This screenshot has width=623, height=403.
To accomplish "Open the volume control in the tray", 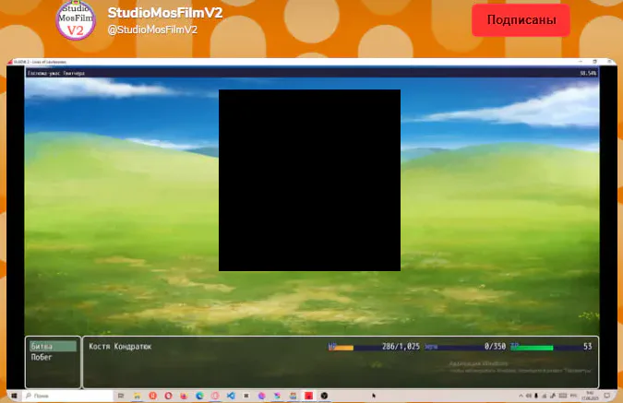I will tap(529, 396).
